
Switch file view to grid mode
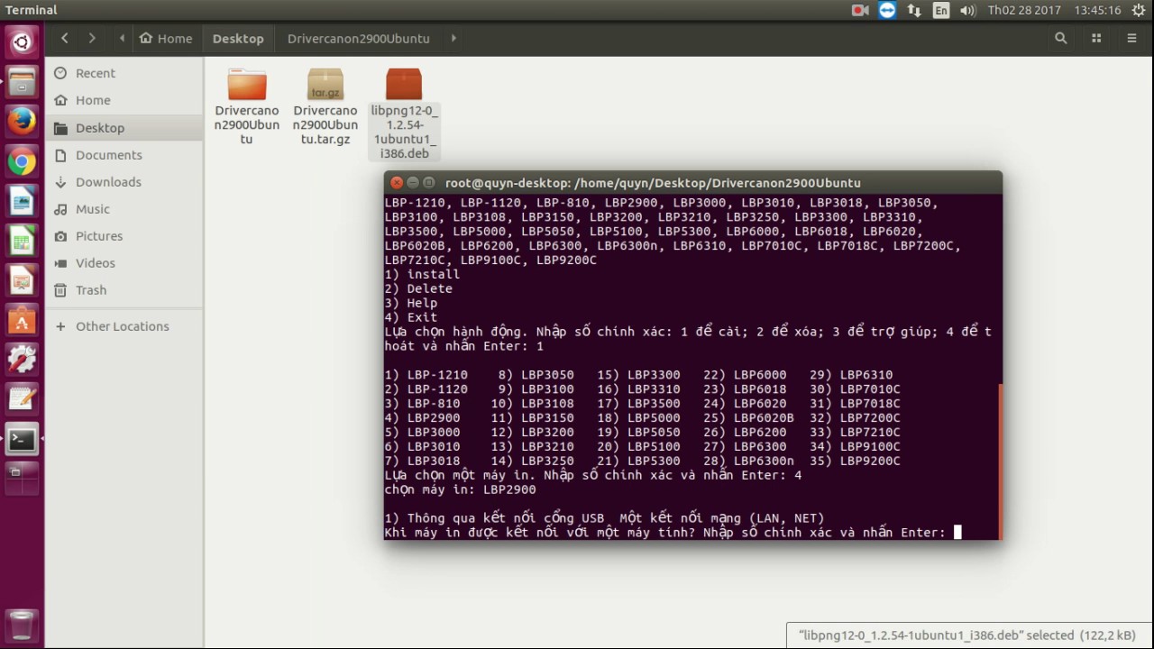pyautogui.click(x=1096, y=38)
